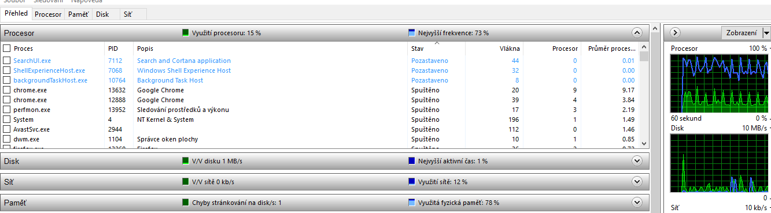Go to the Disk tab
The height and width of the screenshot is (213, 771).
click(x=102, y=14)
